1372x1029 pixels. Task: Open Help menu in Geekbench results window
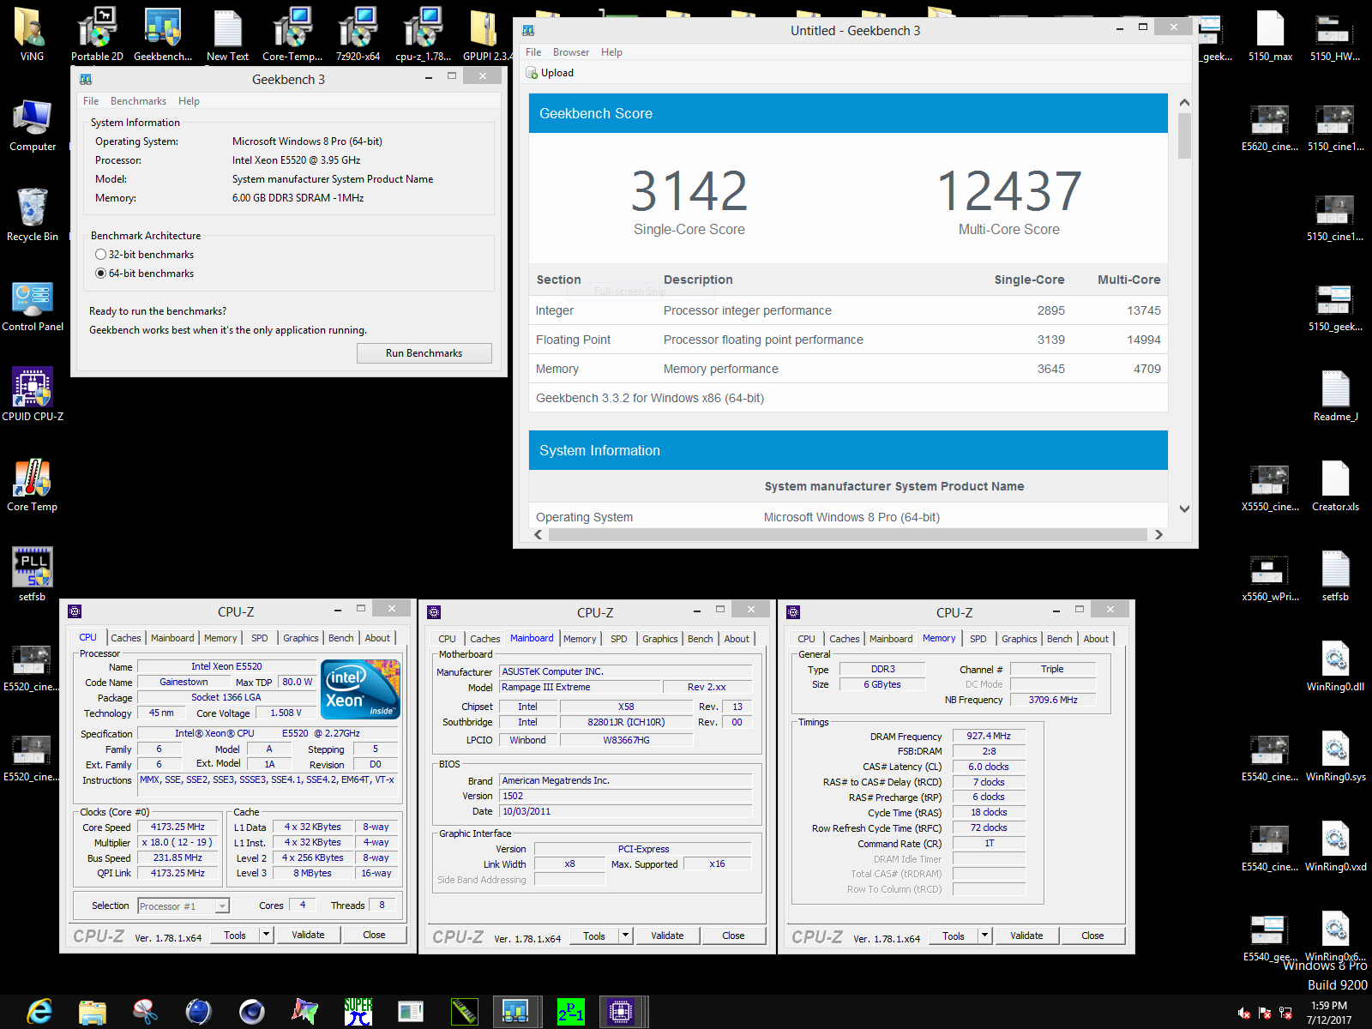611,52
